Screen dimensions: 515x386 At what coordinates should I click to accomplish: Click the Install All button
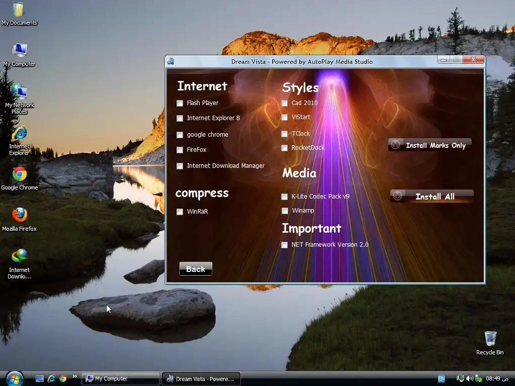[x=432, y=196]
